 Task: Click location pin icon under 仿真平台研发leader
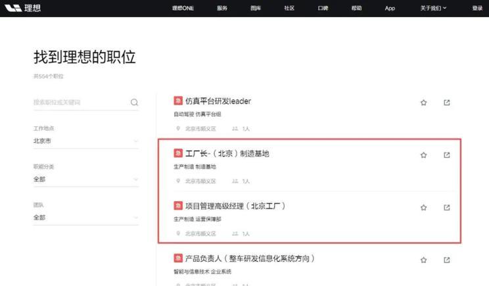point(178,128)
